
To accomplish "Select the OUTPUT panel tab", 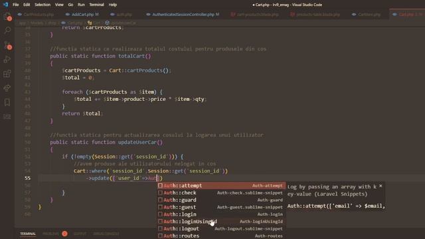I will click(80, 234).
